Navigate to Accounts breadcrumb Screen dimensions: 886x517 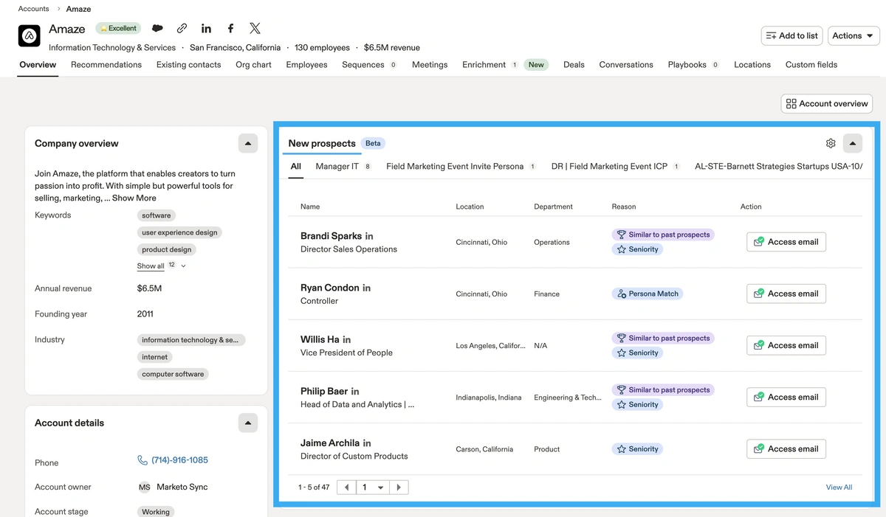(x=34, y=9)
